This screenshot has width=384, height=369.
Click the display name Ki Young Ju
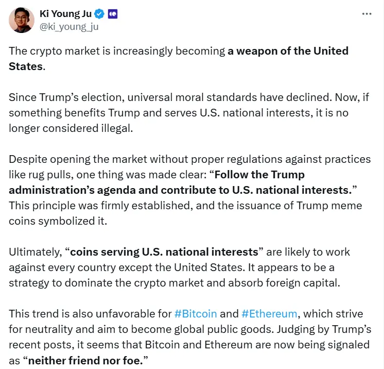point(65,14)
